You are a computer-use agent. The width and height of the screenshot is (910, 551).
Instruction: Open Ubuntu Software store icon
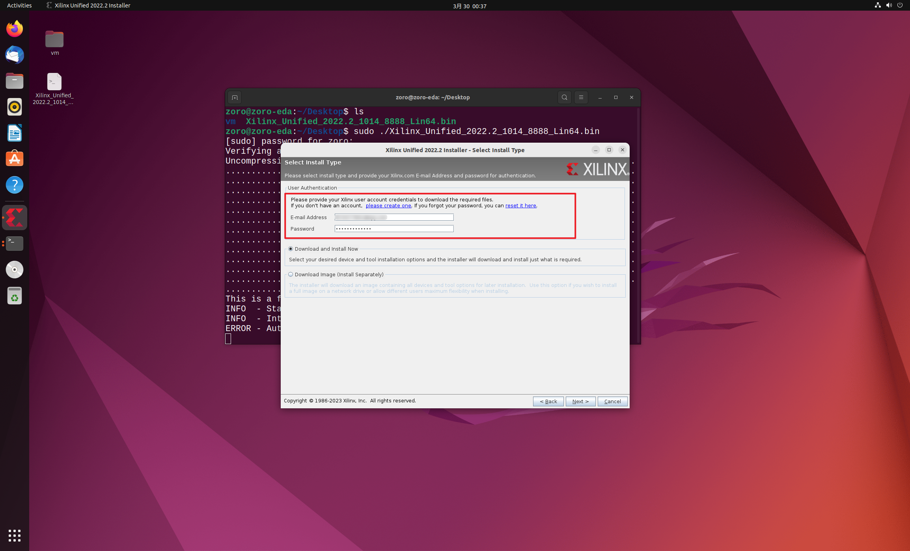tap(15, 159)
